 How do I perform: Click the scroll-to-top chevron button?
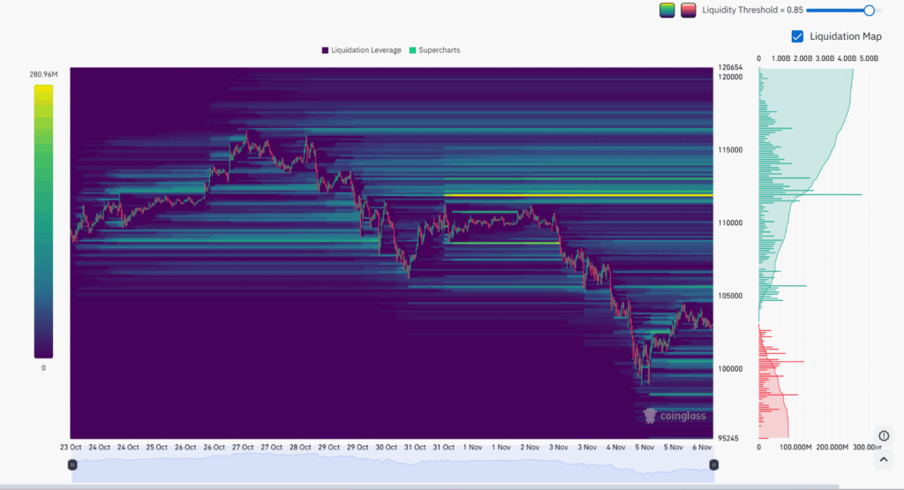[884, 457]
